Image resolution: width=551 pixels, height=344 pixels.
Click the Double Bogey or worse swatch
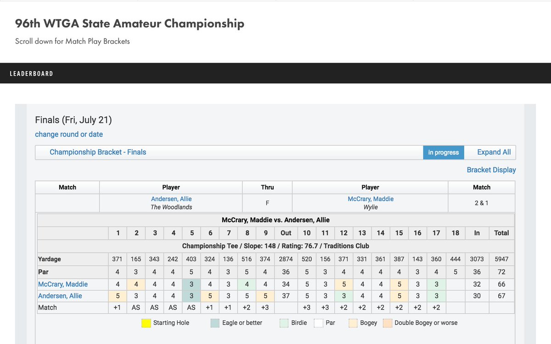[x=388, y=323]
